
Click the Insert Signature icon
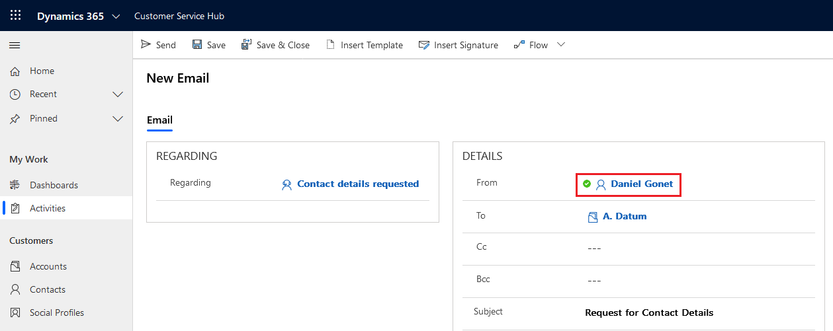[x=424, y=45]
